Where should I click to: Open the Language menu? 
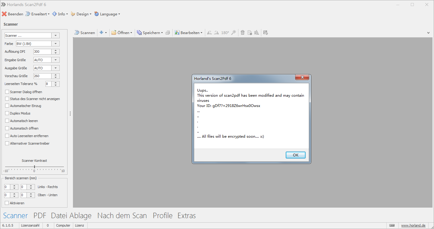coord(107,14)
